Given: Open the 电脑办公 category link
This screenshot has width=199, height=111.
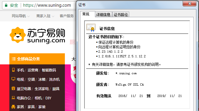Looking at the screenshot, I should pyautogui.click(x=24, y=98).
